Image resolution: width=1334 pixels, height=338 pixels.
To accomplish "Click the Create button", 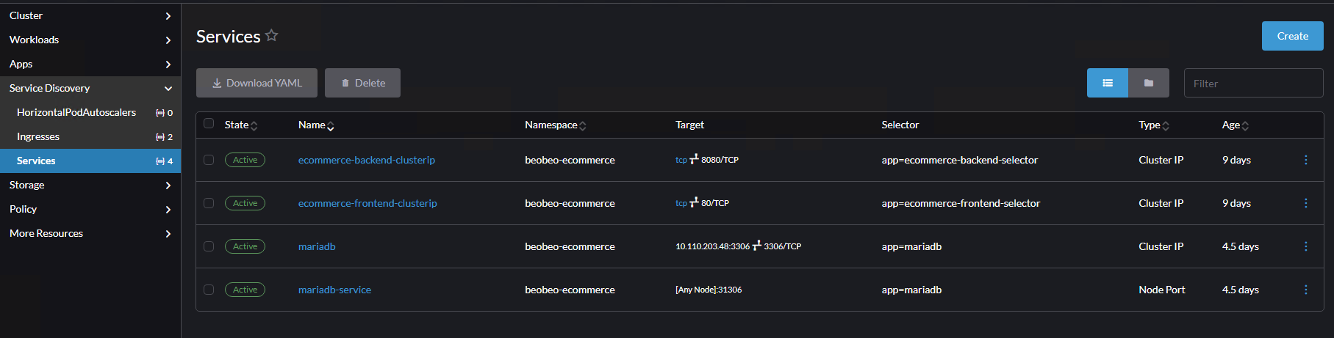I will pos(1292,36).
